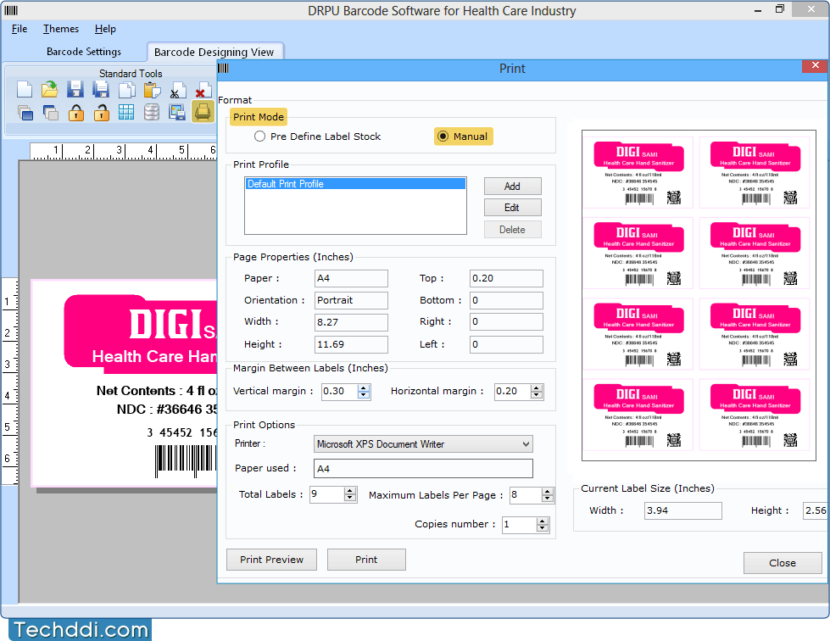Click the Paper used field
This screenshot has width=830, height=641.
[x=423, y=468]
